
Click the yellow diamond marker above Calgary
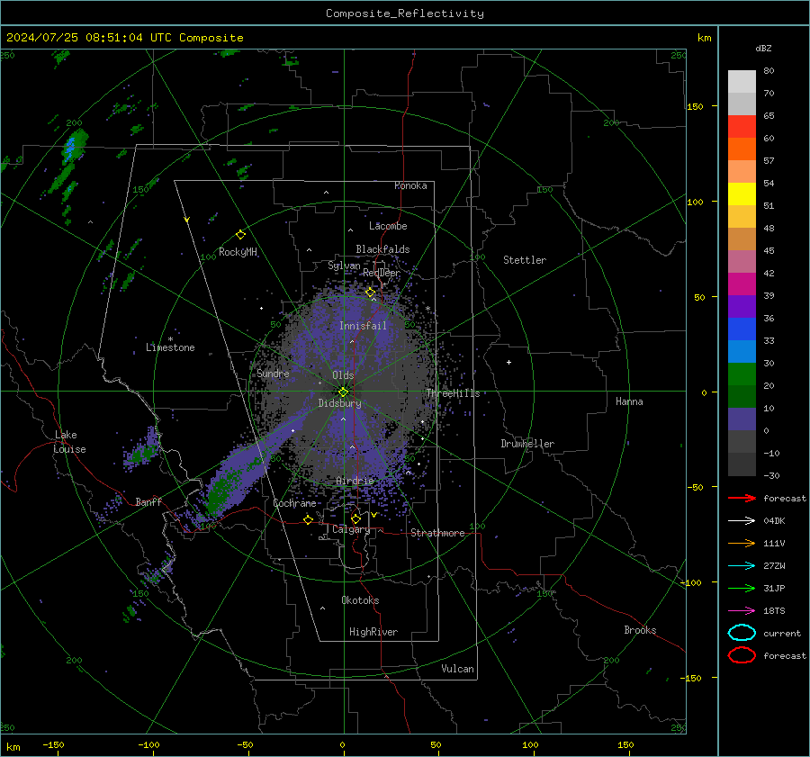pos(355,518)
